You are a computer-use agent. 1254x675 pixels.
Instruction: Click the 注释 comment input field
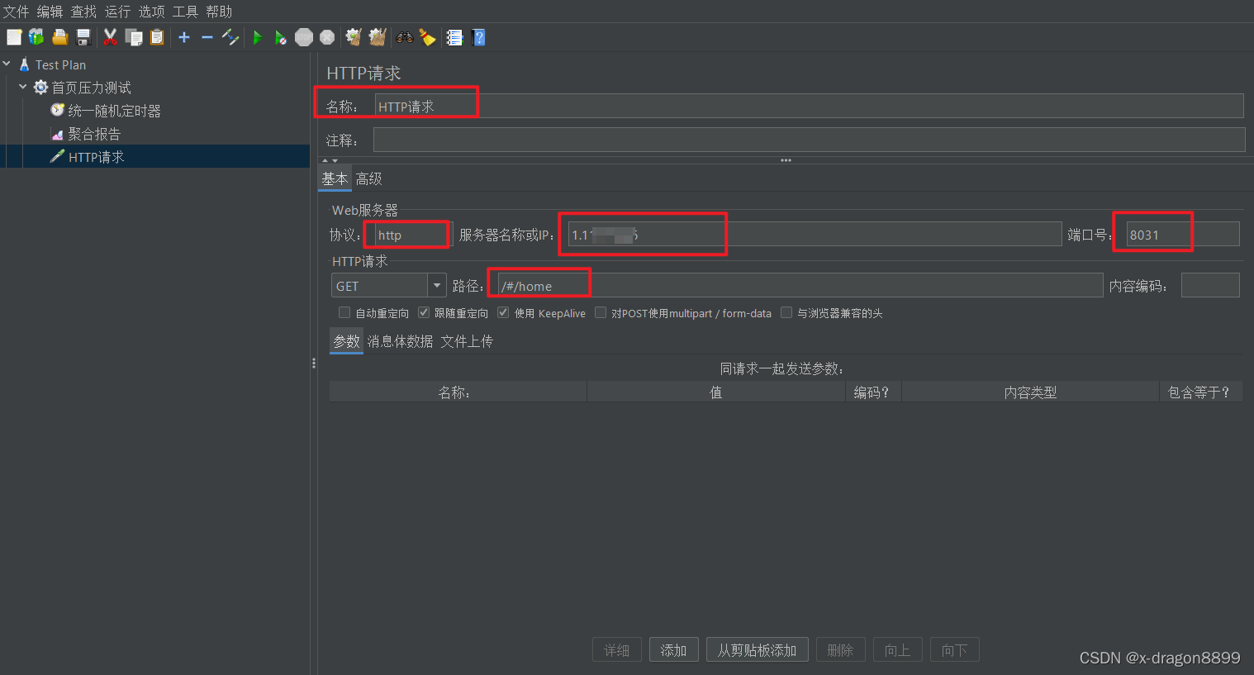click(x=809, y=140)
